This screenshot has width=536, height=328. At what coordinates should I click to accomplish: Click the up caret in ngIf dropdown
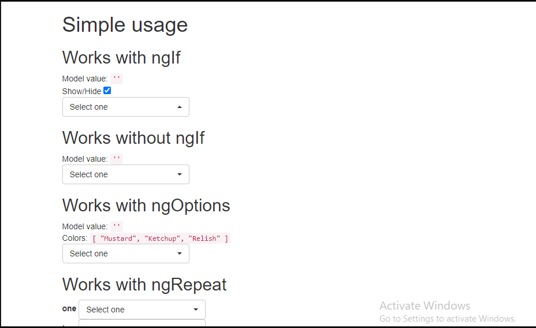coord(180,107)
